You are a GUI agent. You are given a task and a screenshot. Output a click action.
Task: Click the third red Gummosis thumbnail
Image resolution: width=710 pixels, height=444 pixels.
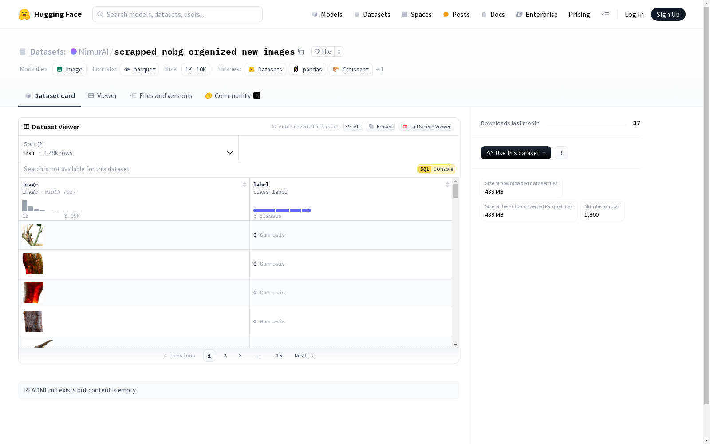click(33, 293)
